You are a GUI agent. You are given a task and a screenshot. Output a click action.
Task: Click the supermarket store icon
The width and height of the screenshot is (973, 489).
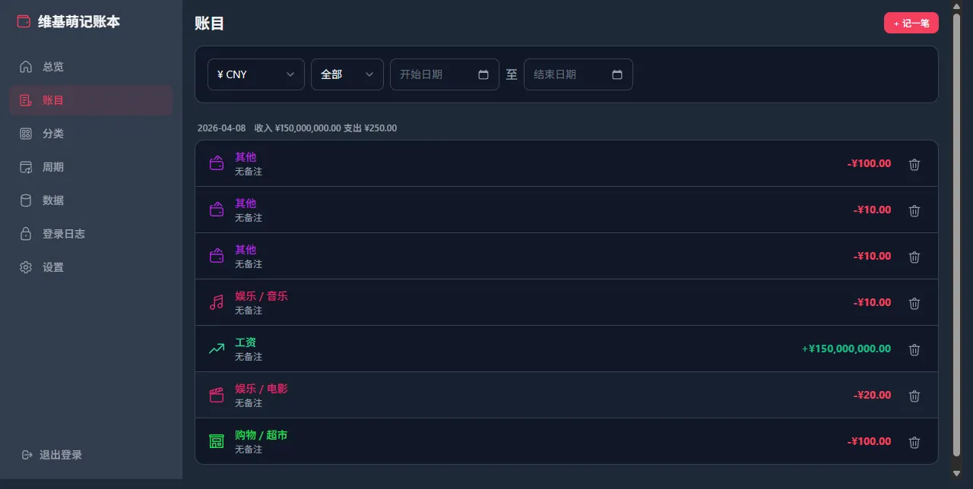pos(217,441)
